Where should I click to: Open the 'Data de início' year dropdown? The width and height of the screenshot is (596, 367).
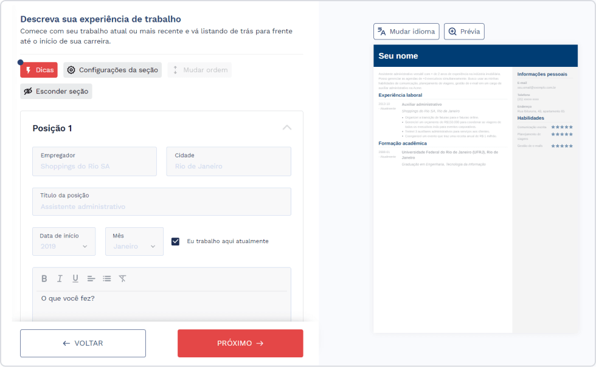click(x=64, y=241)
